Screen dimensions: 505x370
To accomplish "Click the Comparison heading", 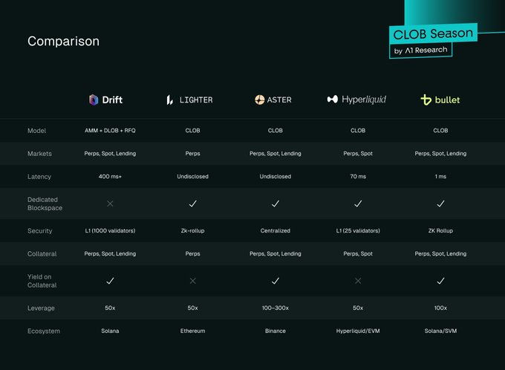I will tap(63, 42).
